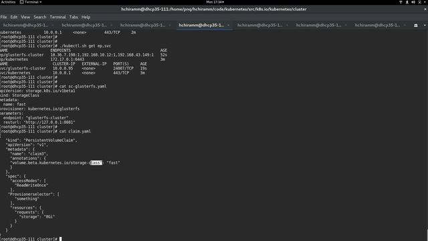Click the network icon in the system tray

pyautogui.click(x=401, y=2)
